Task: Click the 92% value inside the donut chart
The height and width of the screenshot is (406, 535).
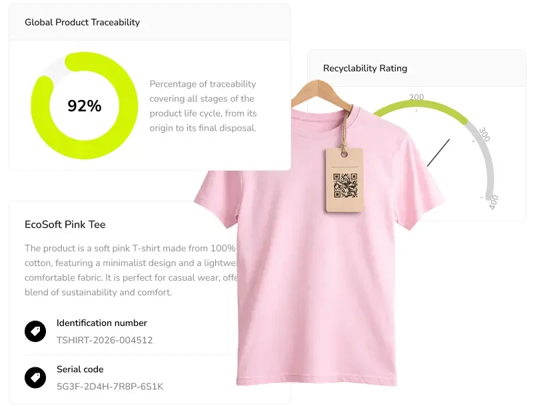Action: tap(85, 105)
